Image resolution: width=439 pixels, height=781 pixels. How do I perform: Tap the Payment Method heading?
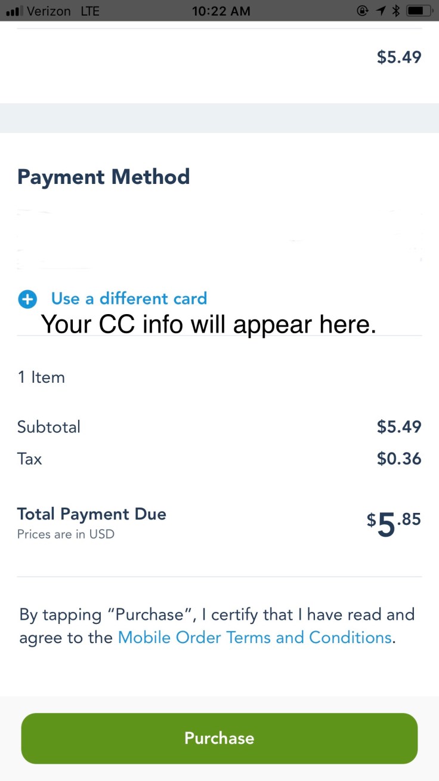click(x=103, y=177)
